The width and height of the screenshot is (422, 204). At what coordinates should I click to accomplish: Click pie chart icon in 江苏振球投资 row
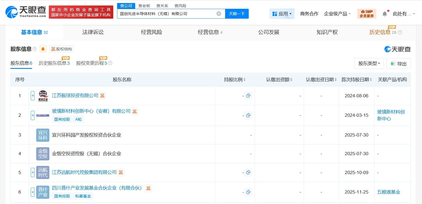248,96
